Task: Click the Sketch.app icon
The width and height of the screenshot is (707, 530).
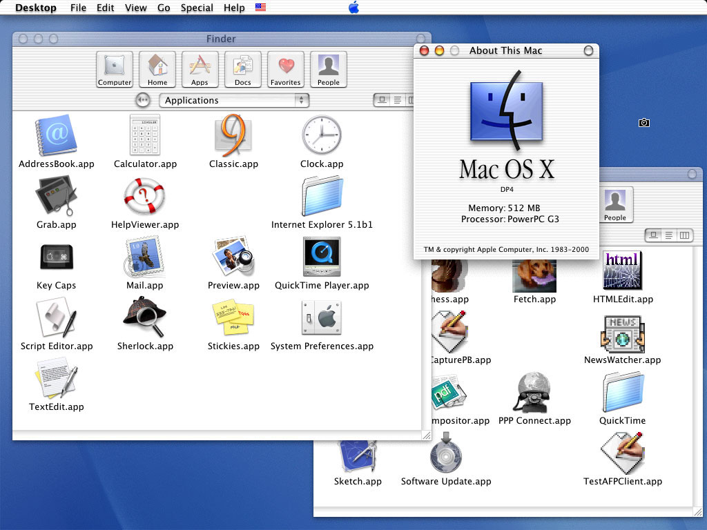Action: [x=358, y=455]
